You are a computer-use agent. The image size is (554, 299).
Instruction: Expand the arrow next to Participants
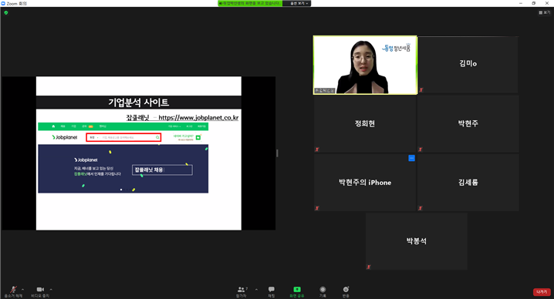coord(256,290)
